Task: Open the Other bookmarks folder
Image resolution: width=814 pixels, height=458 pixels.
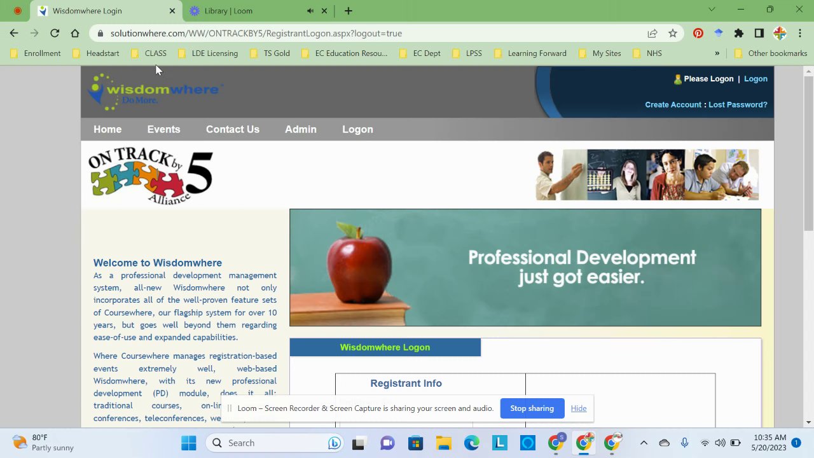Action: 771,53
